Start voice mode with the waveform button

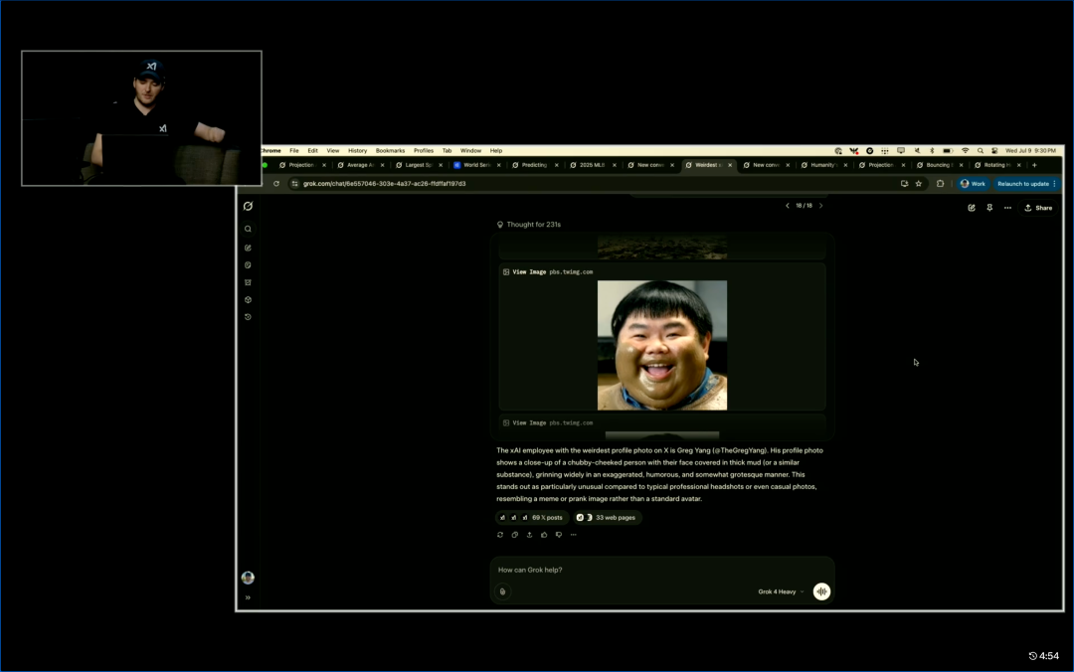tap(821, 591)
